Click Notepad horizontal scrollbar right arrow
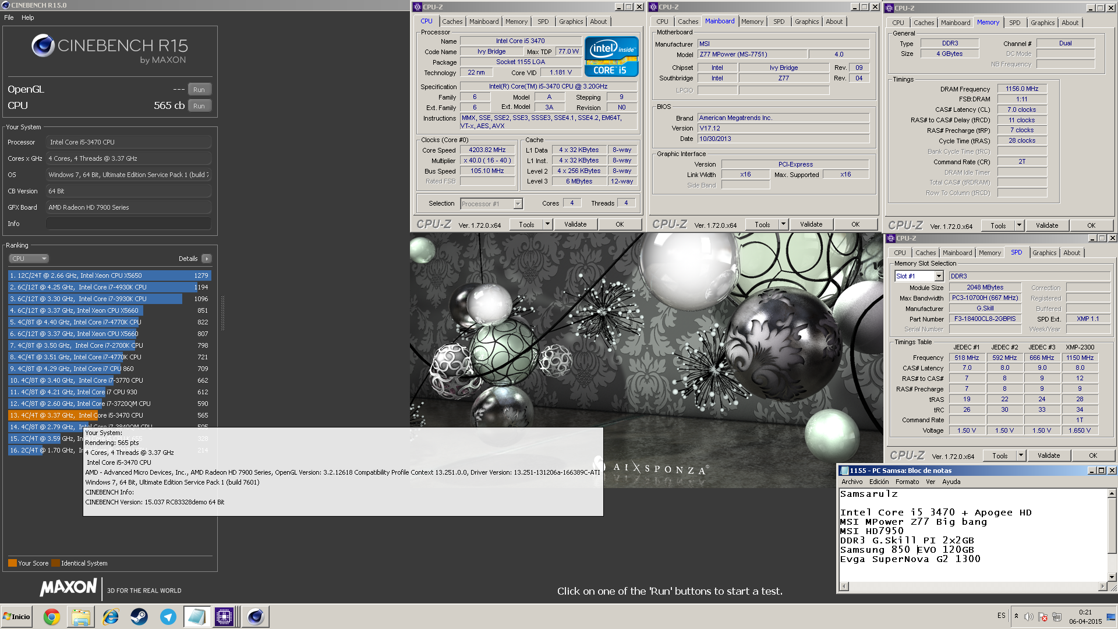The height and width of the screenshot is (629, 1118). [x=1102, y=586]
